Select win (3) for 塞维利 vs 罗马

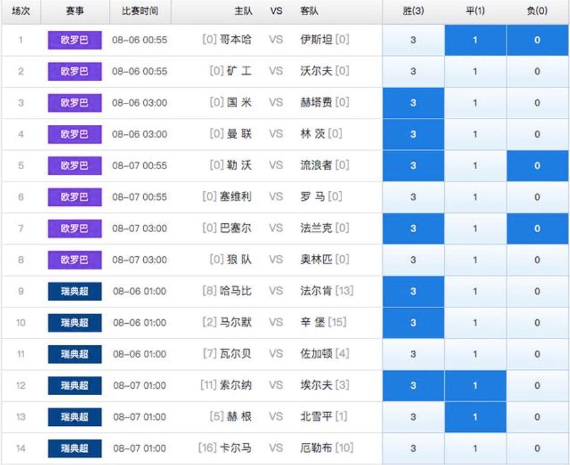coord(414,197)
